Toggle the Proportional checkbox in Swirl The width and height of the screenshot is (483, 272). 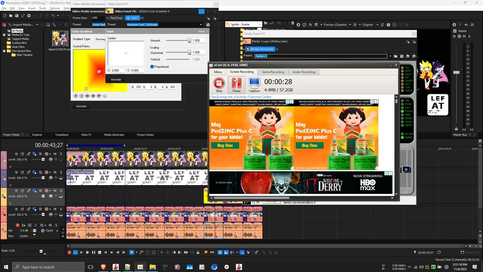pos(152,67)
